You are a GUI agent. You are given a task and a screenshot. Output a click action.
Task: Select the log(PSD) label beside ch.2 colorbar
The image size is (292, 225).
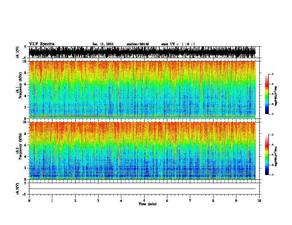[x=276, y=156]
